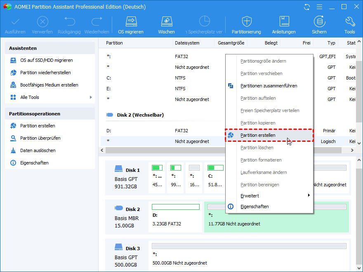Select D: 3.23GB FAT32 partition block
The width and height of the screenshot is (363, 272).
[x=175, y=217]
